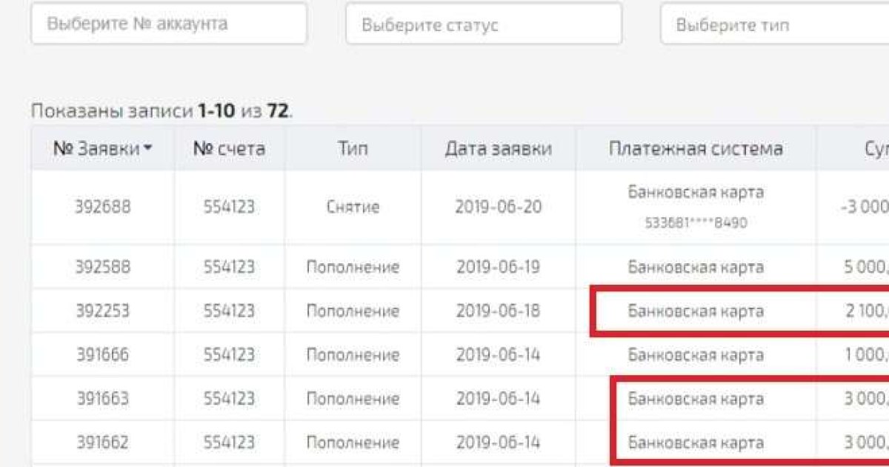The height and width of the screenshot is (467, 889).
Task: Select request number 391666
Action: tap(102, 354)
